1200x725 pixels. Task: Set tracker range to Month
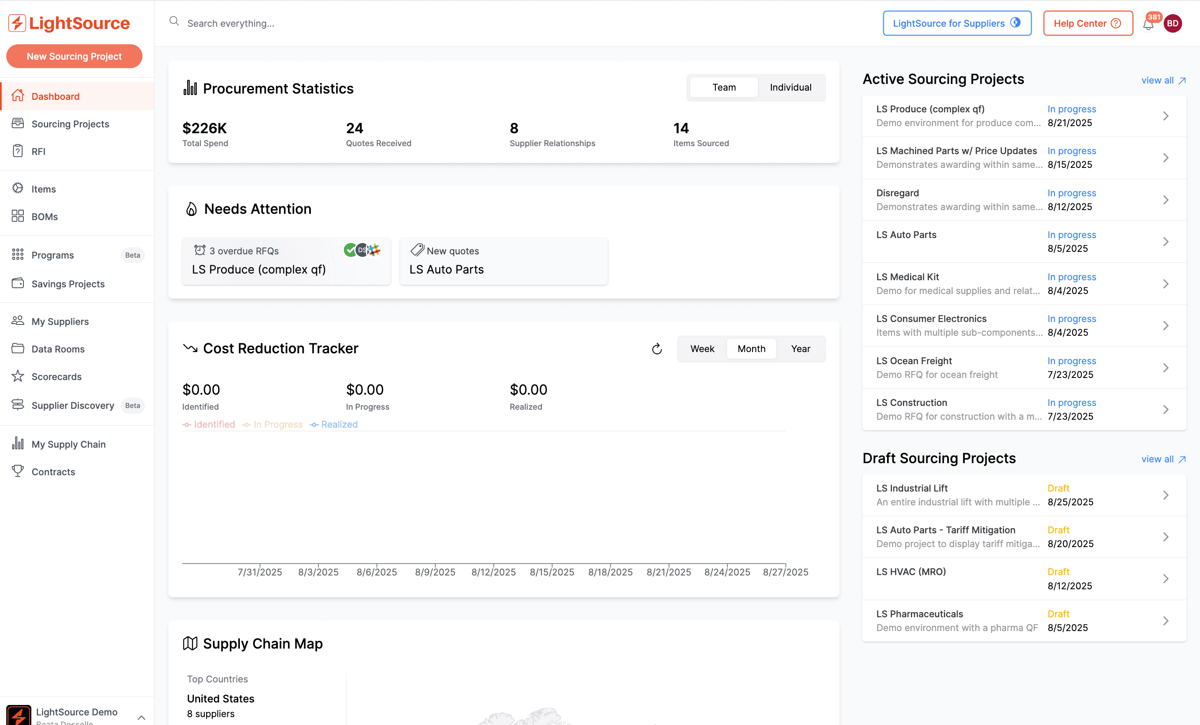click(751, 349)
